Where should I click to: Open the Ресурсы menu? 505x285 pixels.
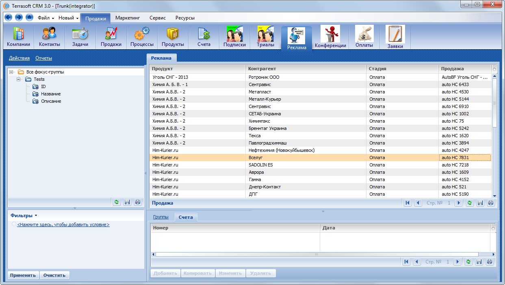[x=185, y=18]
